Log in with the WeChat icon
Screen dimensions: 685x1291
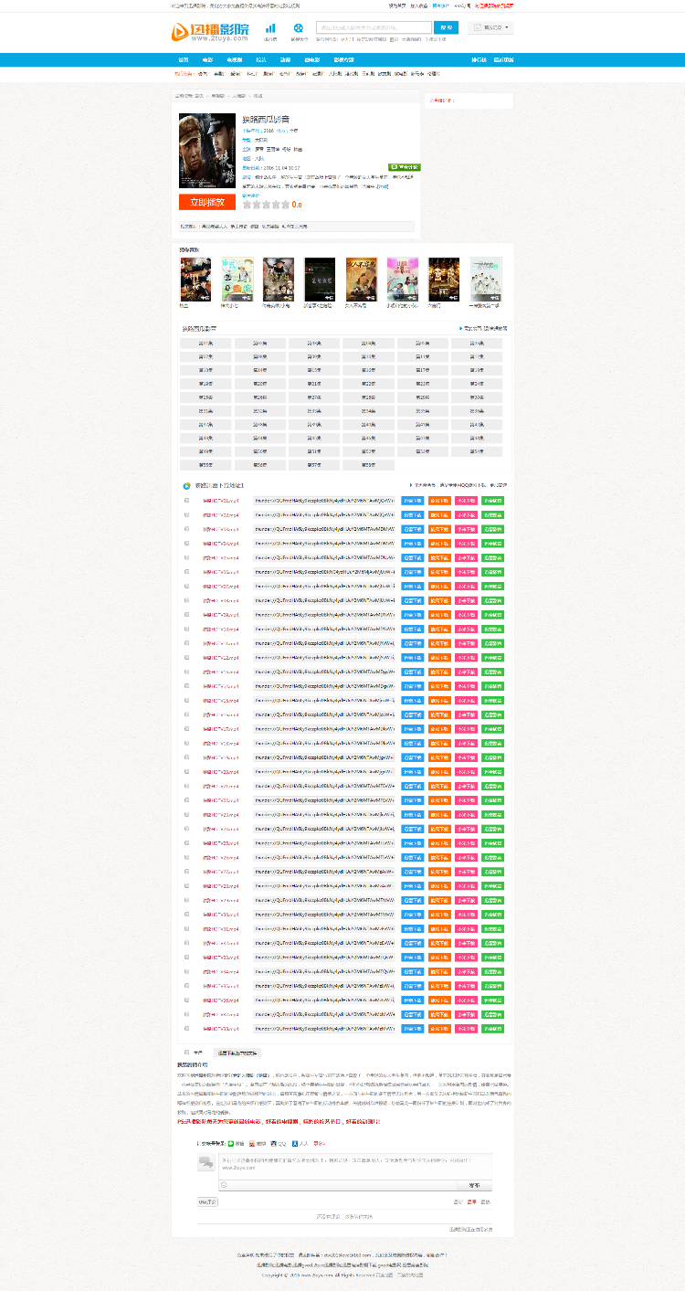tap(232, 1143)
